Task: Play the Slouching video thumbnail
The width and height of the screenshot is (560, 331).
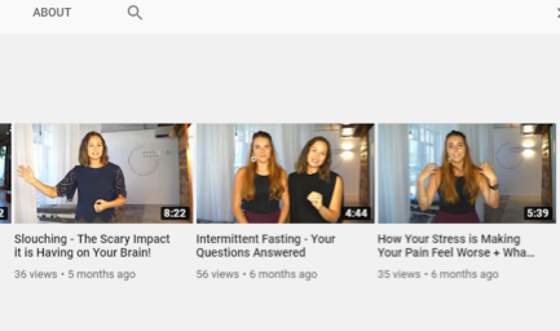Action: click(103, 173)
